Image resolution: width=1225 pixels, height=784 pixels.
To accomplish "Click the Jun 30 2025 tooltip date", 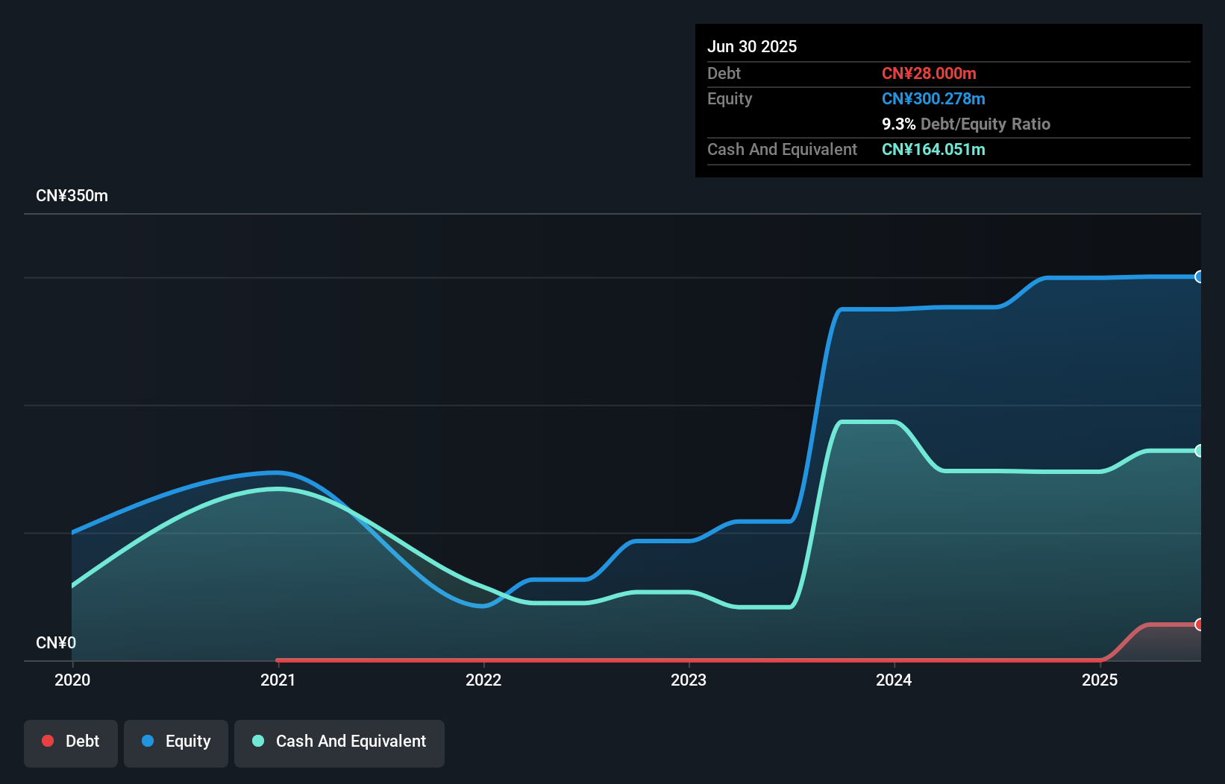I will pos(752,46).
